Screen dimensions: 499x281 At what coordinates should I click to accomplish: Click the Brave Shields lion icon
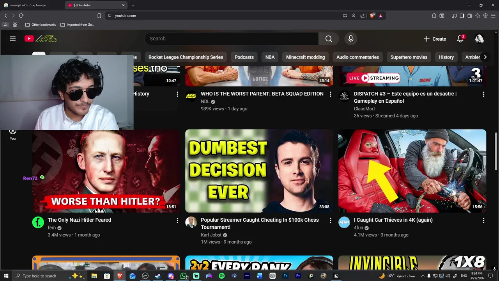[x=372, y=16]
